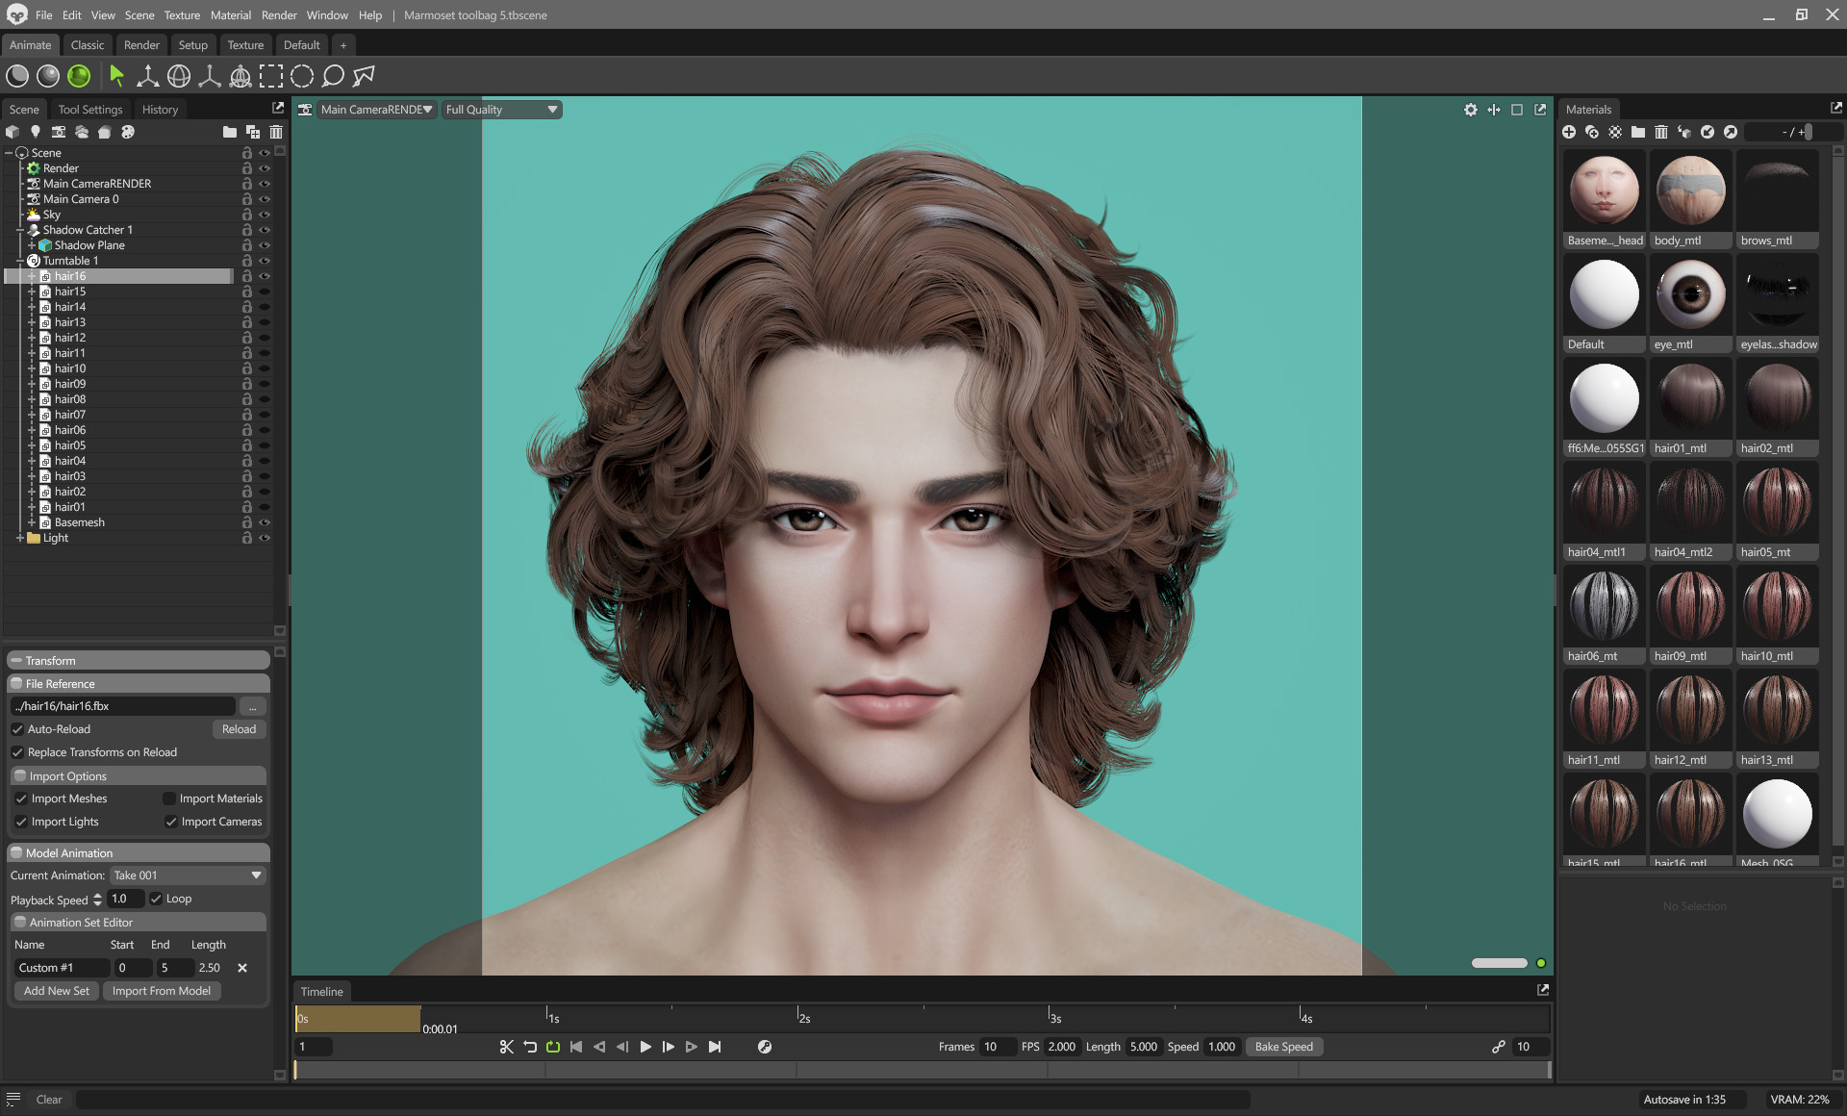The width and height of the screenshot is (1847, 1116).
Task: Apply material to selection with cube-arrow icon
Action: click(x=1684, y=132)
